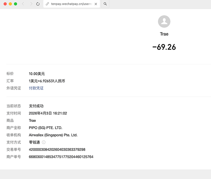Viewport: 211px width, 179px height.
Task: Go forward with the browser forward arrow
Action: coord(31,4)
